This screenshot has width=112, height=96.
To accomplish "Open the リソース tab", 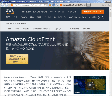I will tap(58, 29).
